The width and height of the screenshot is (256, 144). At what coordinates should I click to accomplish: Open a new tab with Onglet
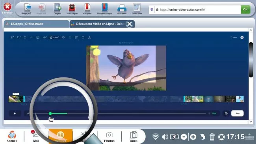pos(58,9)
